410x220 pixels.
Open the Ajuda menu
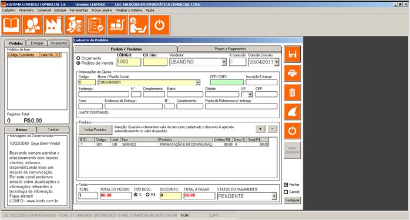click(150, 10)
